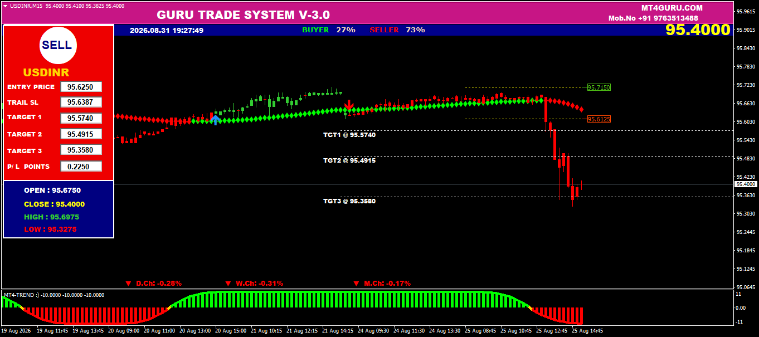Click the W.Ch red down triangle
Screen dimensions: 759x337
(228, 284)
